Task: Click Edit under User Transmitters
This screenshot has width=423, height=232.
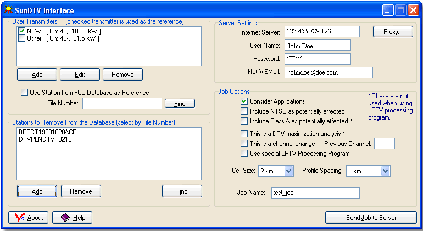Action: coord(80,74)
